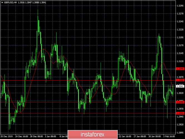Open the chart menu arrow beside GBPUSD
The width and height of the screenshot is (185, 139).
coord(2,3)
